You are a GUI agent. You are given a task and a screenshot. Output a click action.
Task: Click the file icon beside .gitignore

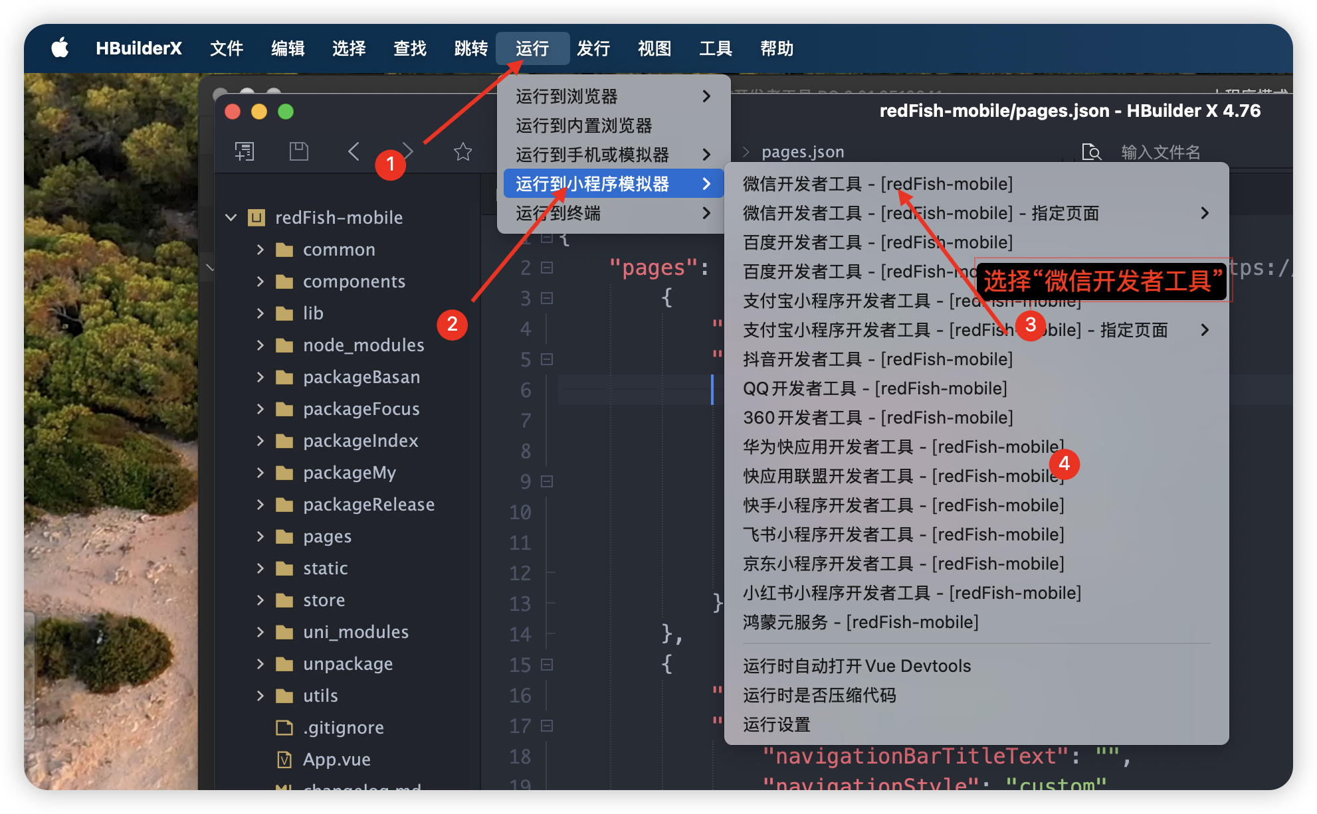(284, 727)
